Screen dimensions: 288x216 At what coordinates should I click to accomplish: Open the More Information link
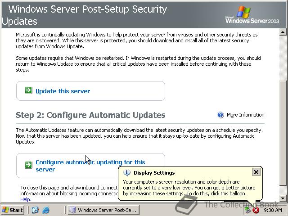tap(246, 115)
